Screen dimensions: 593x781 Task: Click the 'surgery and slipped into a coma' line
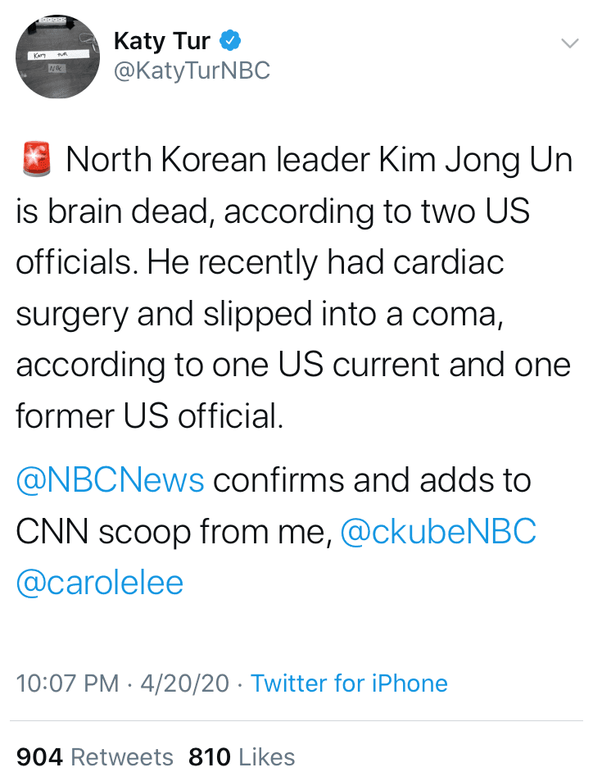258,314
